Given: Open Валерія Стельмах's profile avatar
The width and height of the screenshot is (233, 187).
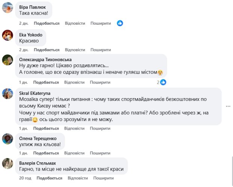Looking at the screenshot, I should pyautogui.click(x=8, y=163).
